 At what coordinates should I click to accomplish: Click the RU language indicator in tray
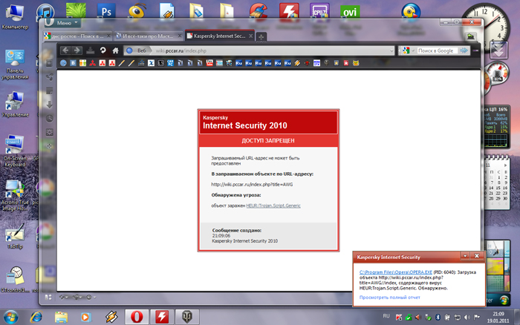[386, 316]
